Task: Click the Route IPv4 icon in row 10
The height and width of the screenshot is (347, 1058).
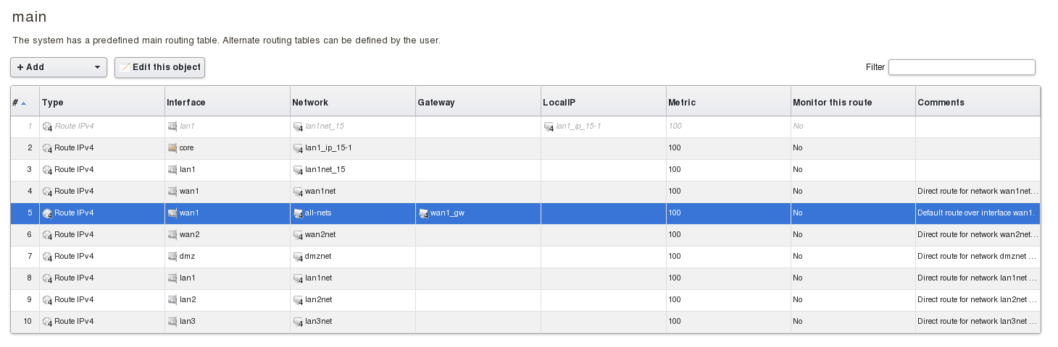Action: 47,322
